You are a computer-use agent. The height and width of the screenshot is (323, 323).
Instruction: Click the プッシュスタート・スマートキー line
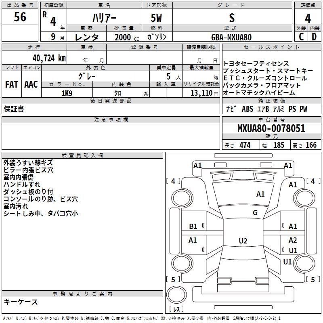(x=268, y=71)
